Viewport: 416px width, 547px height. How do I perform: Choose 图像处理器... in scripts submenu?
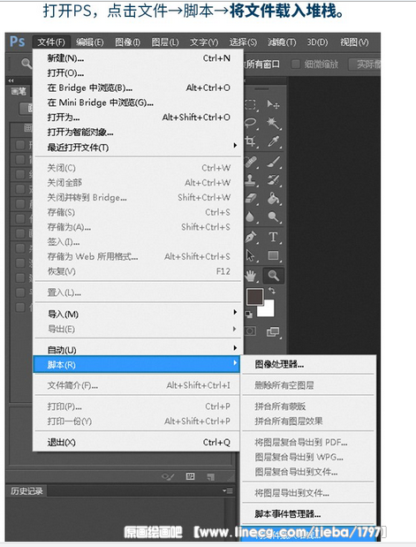[x=308, y=365]
